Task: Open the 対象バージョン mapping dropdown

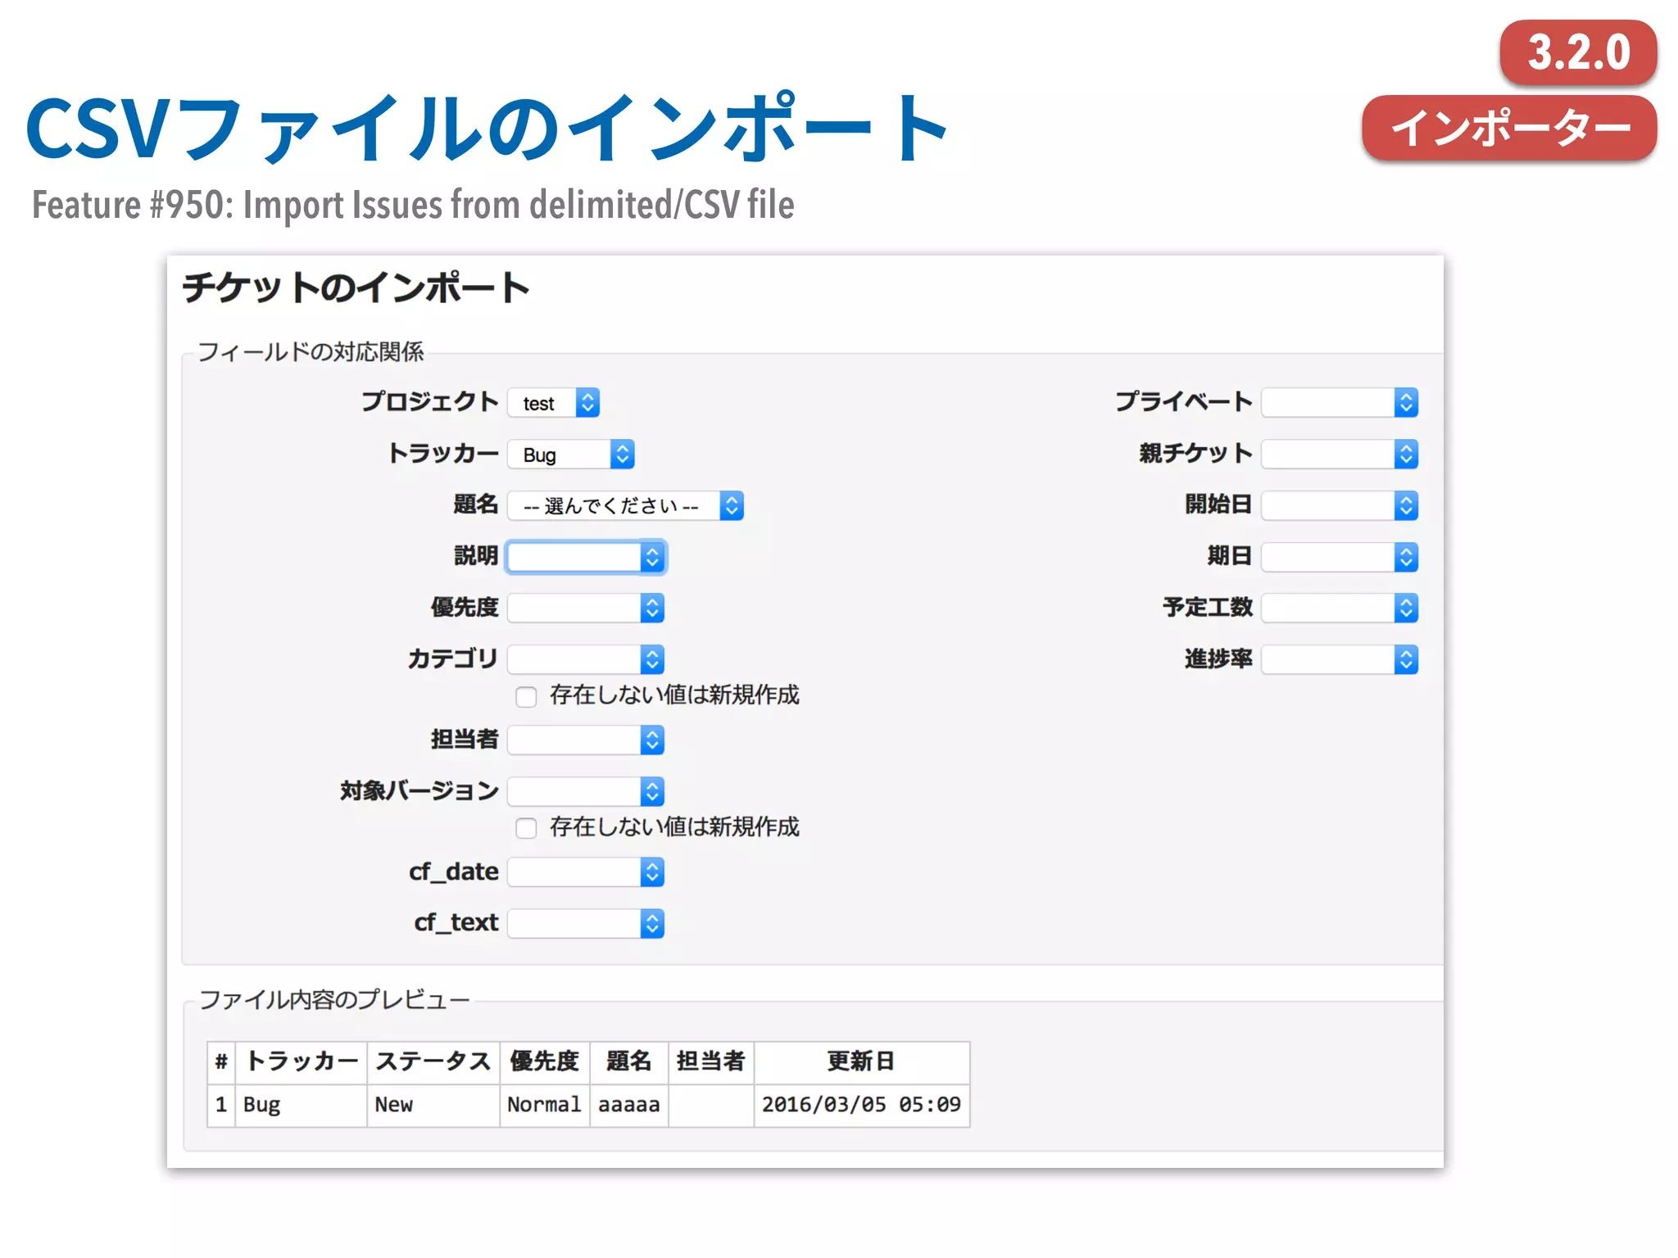Action: tap(586, 792)
